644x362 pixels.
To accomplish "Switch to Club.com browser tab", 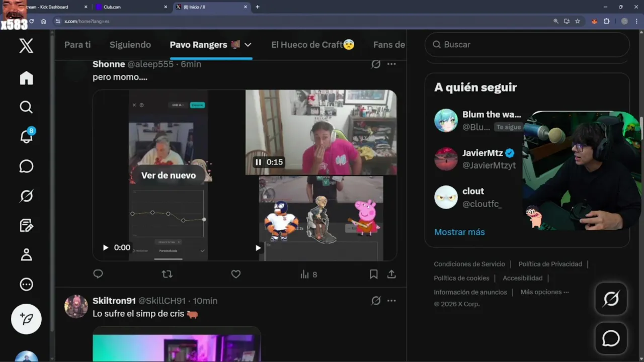I will point(132,7).
